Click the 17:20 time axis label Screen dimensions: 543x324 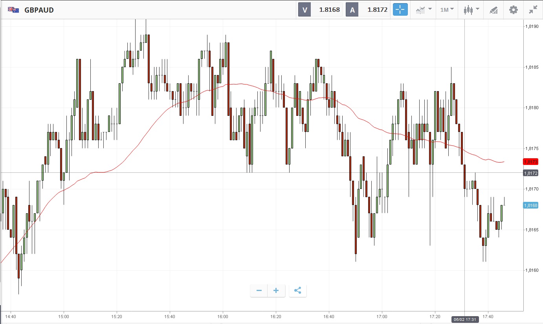point(435,316)
